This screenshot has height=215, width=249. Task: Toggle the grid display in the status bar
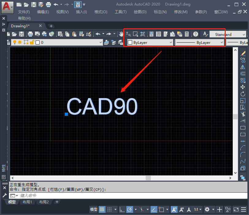102,209
